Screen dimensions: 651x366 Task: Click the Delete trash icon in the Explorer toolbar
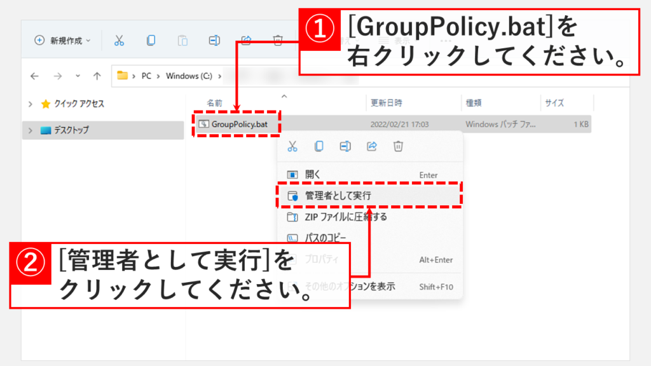(x=278, y=41)
